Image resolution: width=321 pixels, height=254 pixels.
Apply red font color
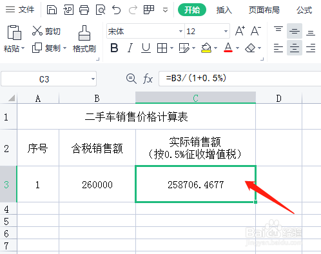(228, 48)
